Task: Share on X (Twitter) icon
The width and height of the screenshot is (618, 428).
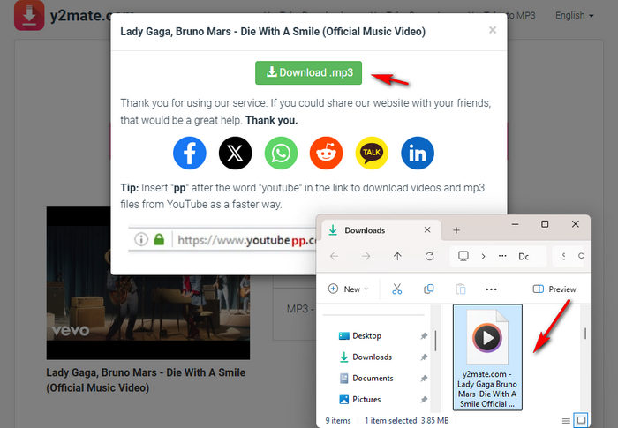Action: coord(236,153)
